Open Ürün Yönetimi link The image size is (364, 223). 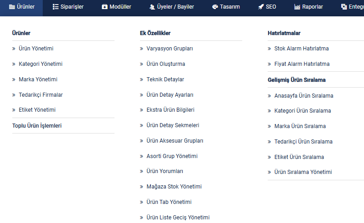click(36, 49)
